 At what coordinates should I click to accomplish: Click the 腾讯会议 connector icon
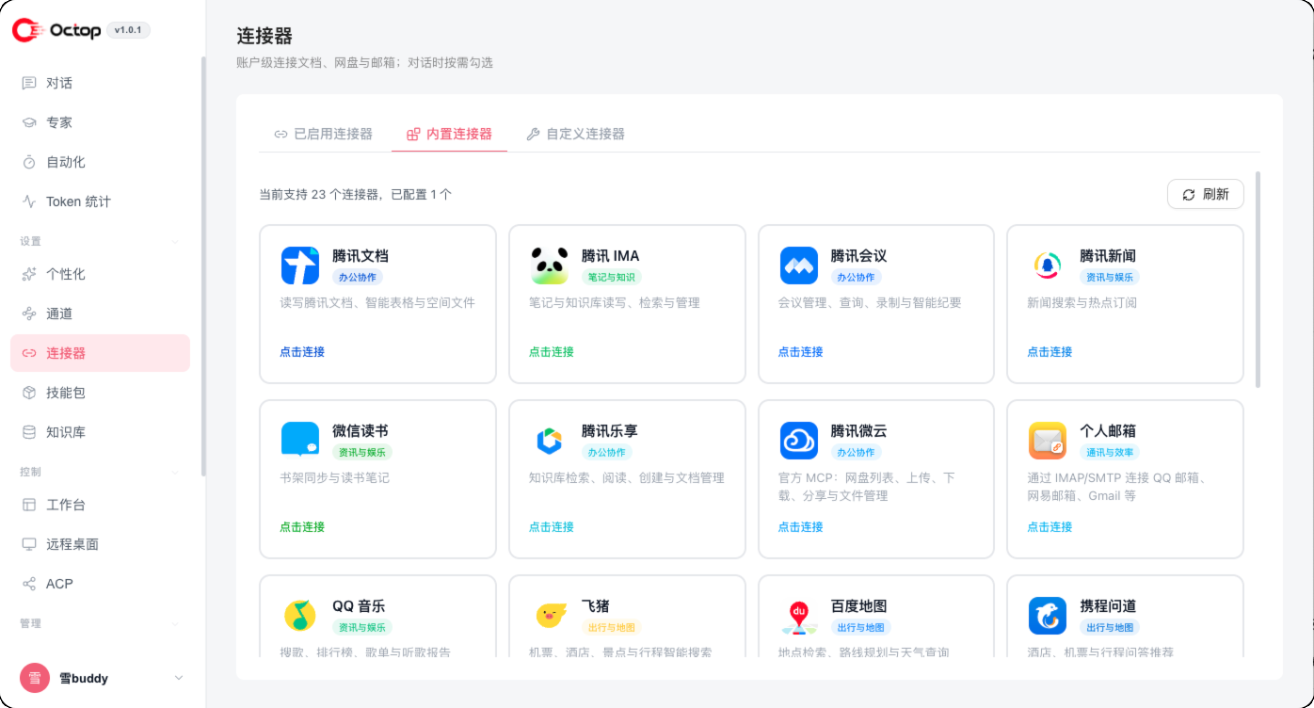tap(799, 265)
